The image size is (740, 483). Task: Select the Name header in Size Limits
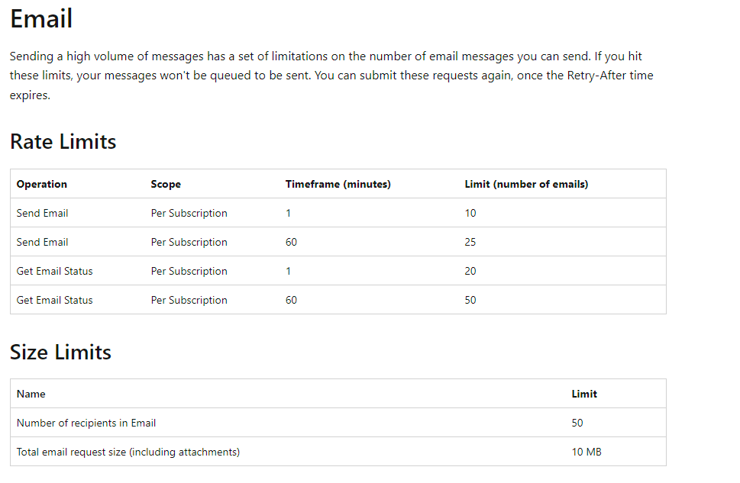[31, 394]
